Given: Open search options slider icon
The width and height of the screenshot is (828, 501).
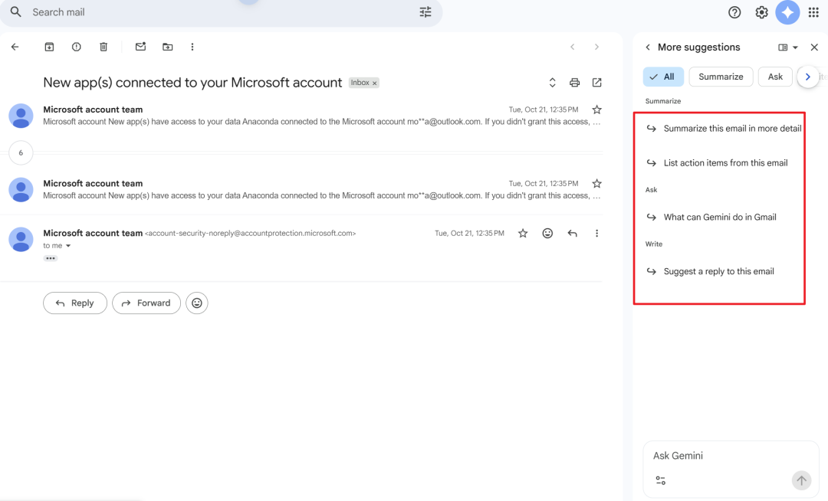Looking at the screenshot, I should (426, 12).
